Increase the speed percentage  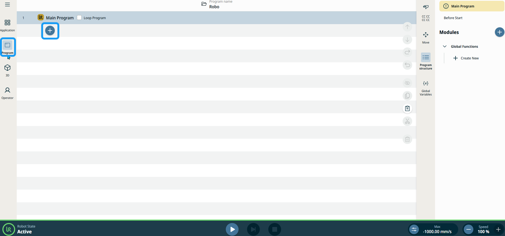point(498,229)
